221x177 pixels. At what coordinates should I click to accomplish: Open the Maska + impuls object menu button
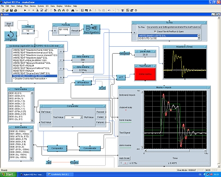(119, 87)
